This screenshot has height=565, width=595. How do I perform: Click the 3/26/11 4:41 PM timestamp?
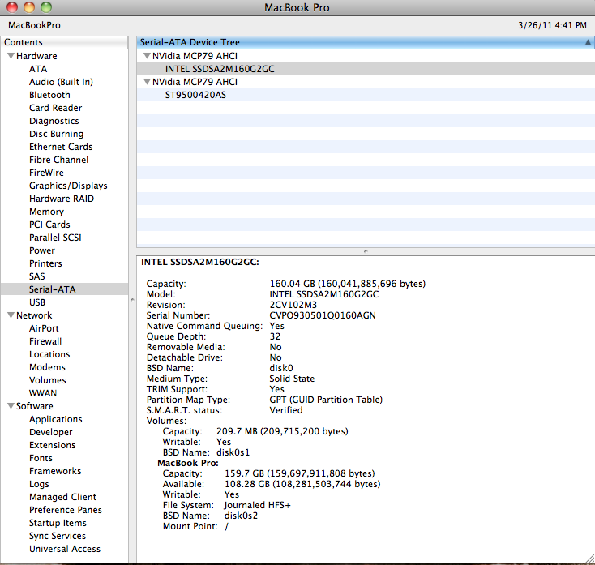553,25
